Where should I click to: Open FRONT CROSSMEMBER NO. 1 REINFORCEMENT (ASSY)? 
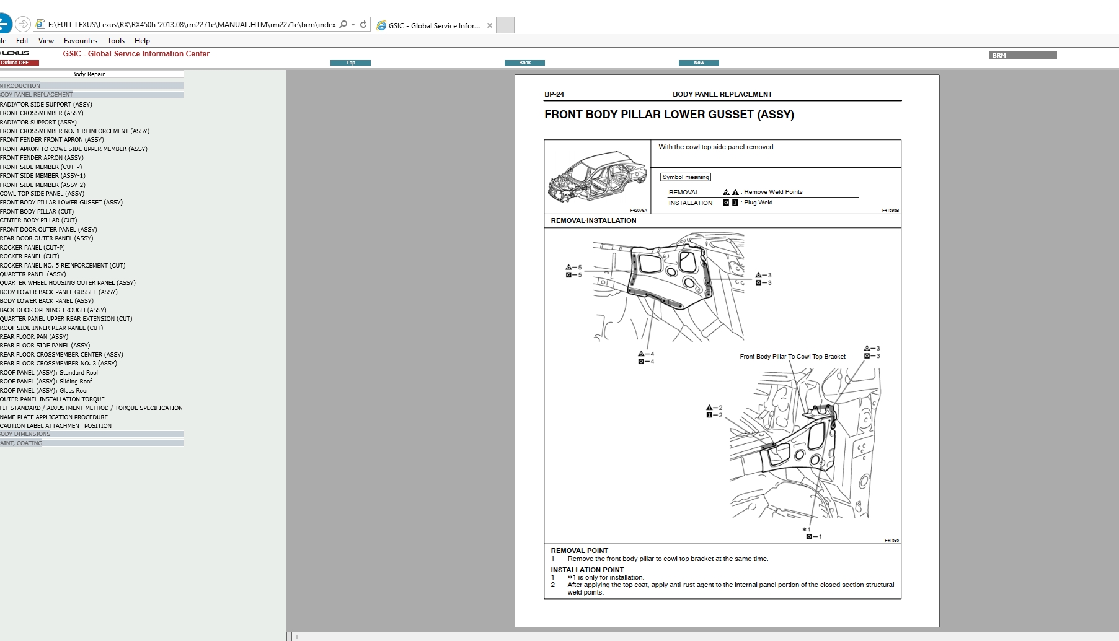pyautogui.click(x=74, y=131)
